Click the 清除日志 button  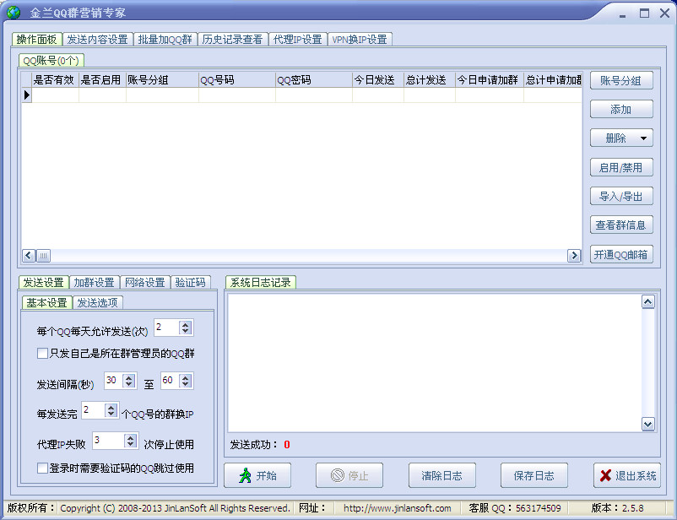442,475
